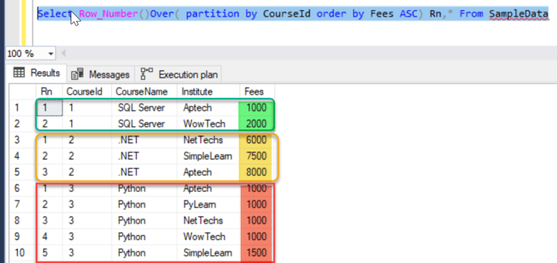The height and width of the screenshot is (263, 557).
Task: Click the WowTech cell in Python row
Action: tap(209, 237)
